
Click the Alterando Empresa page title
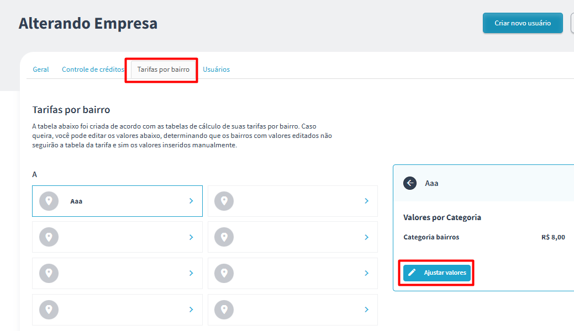point(88,23)
